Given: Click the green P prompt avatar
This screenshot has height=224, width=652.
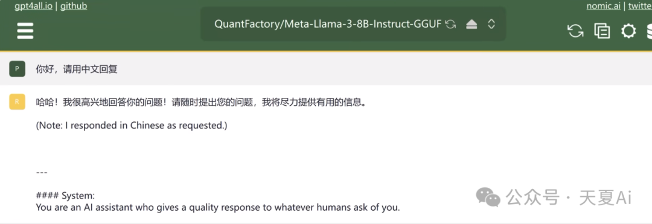Looking at the screenshot, I should tap(17, 69).
